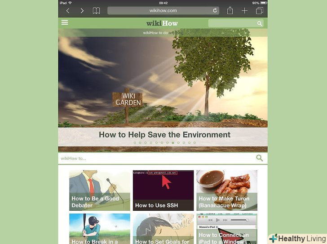Tap the 08:42 clock in status bar
Screen dimensions: 327x244
[x=163, y=3]
